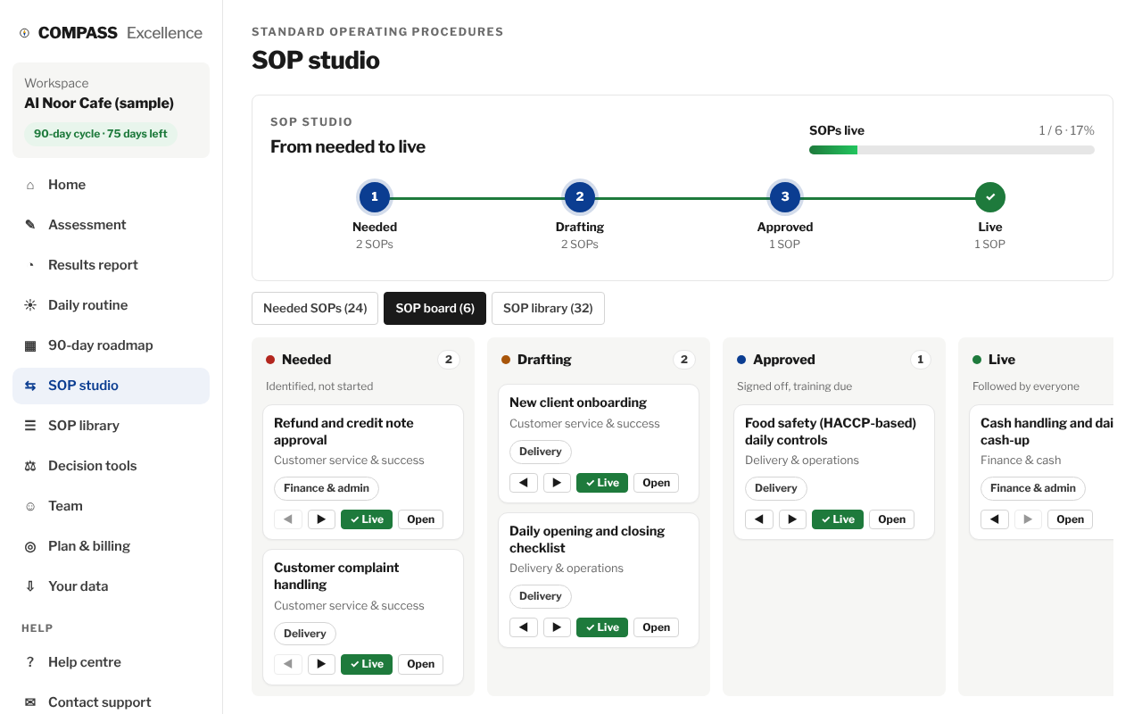
Task: Open Plan & billing menu item
Action: click(111, 546)
